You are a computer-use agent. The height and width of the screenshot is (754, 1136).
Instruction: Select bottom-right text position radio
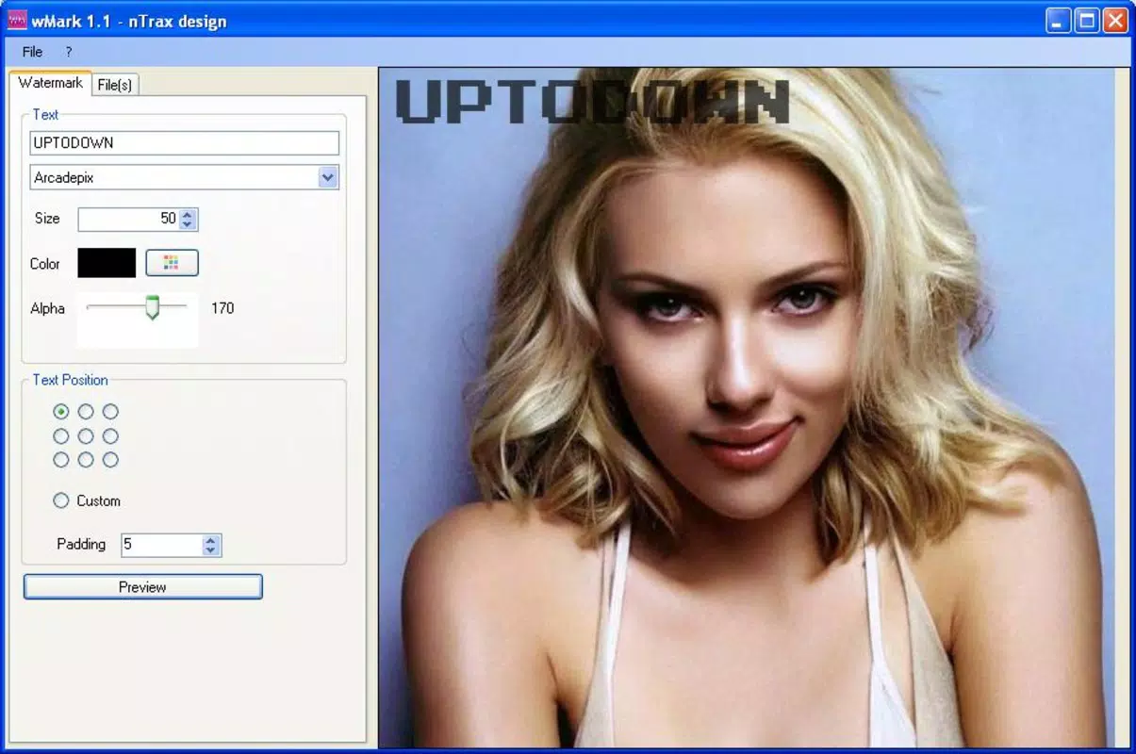point(110,460)
